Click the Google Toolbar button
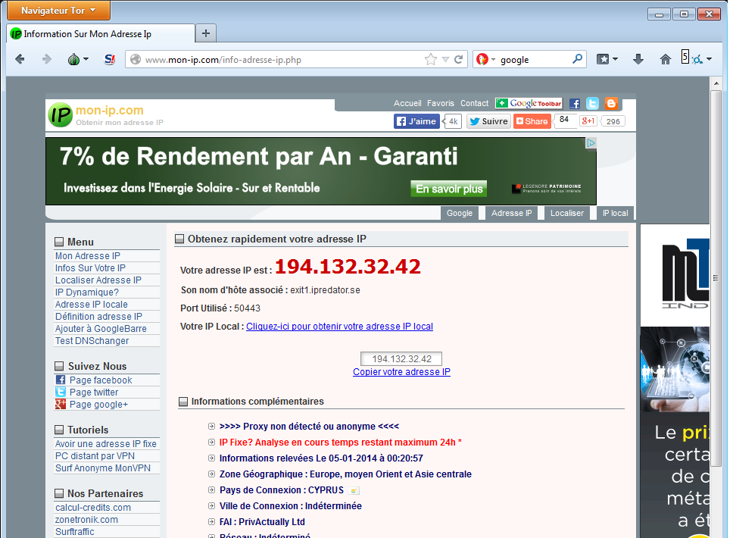This screenshot has height=538, width=733. point(529,103)
